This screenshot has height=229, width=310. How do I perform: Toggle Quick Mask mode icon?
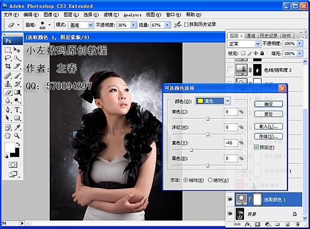click(13, 164)
